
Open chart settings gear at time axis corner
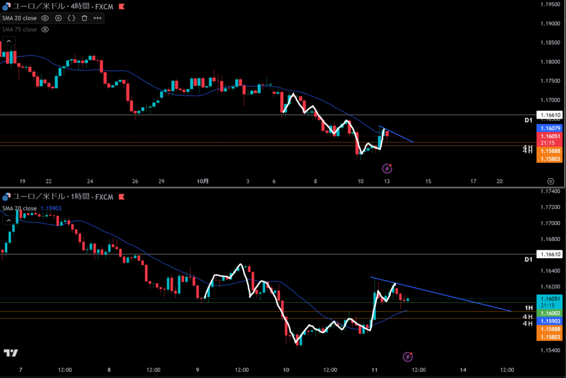[x=551, y=181]
